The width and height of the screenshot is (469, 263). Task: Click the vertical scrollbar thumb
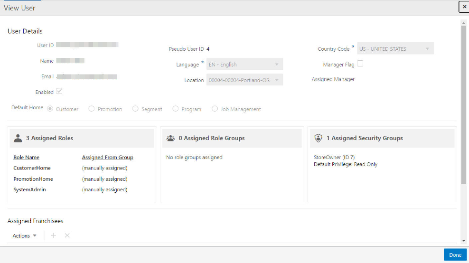(464, 105)
